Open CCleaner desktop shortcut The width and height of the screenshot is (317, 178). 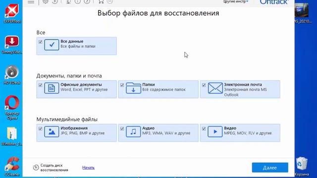12,167
